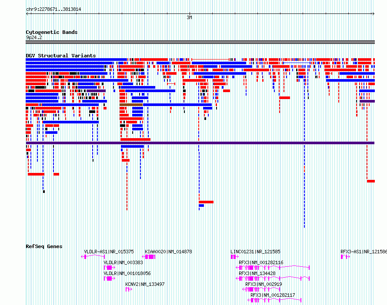Open the DGV Structural Variants track title
The height and width of the screenshot is (305, 387).
pyautogui.click(x=61, y=56)
